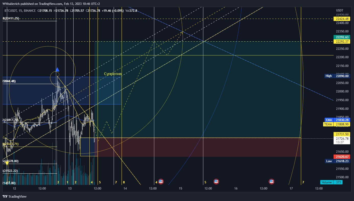Viewport: 354px width, 201px height.
Task: Select the yellow cycle number 8 near the bottom
Action: tap(124, 182)
